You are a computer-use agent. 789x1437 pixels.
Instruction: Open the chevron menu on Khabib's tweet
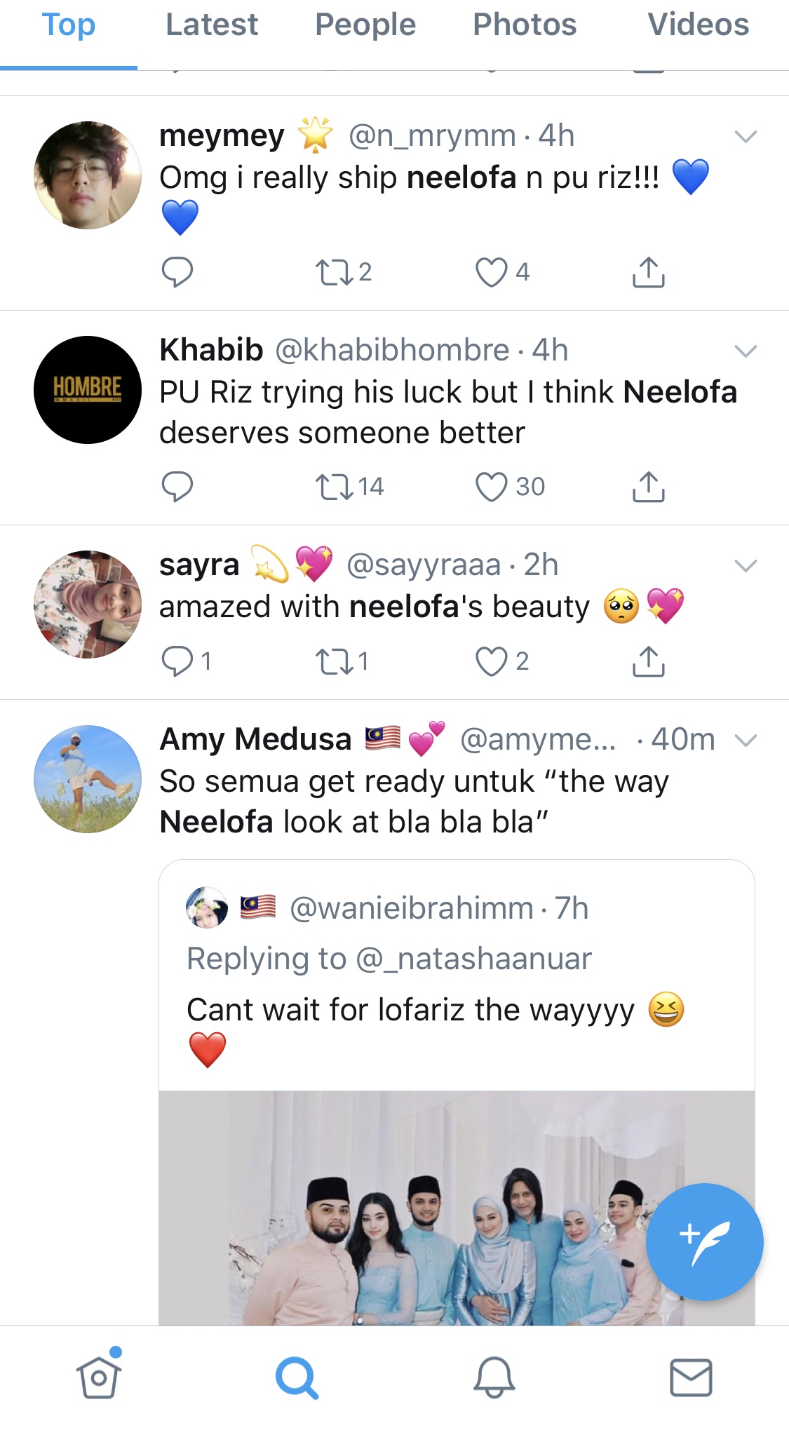[x=746, y=351]
